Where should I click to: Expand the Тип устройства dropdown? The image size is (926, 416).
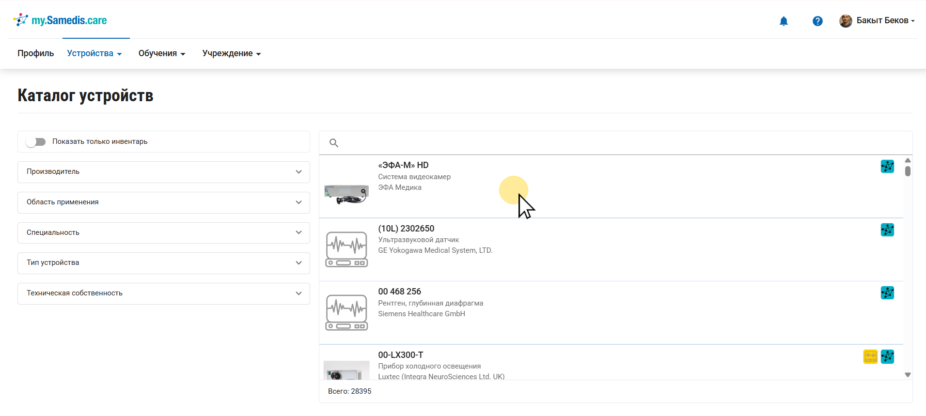[x=163, y=263]
